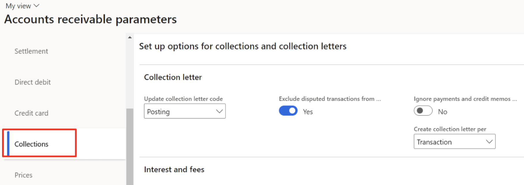Click the Accounts receivable parameters page title
This screenshot has height=185, width=524.
[90, 20]
